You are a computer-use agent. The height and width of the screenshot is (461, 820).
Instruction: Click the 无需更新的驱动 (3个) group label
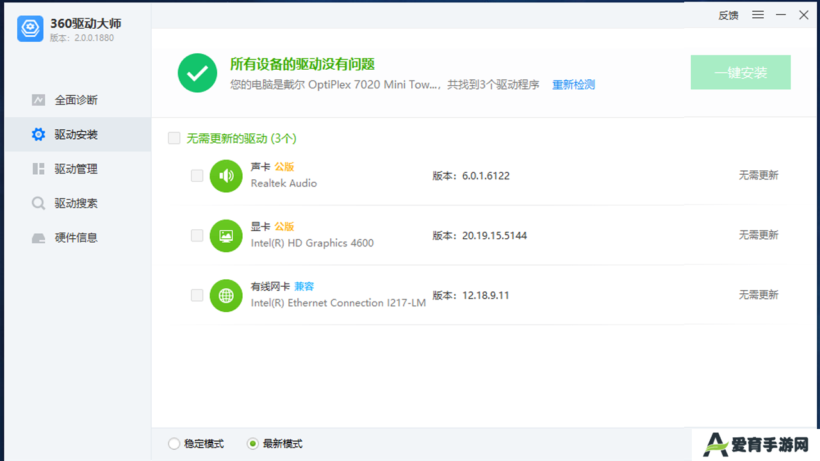[x=242, y=138]
